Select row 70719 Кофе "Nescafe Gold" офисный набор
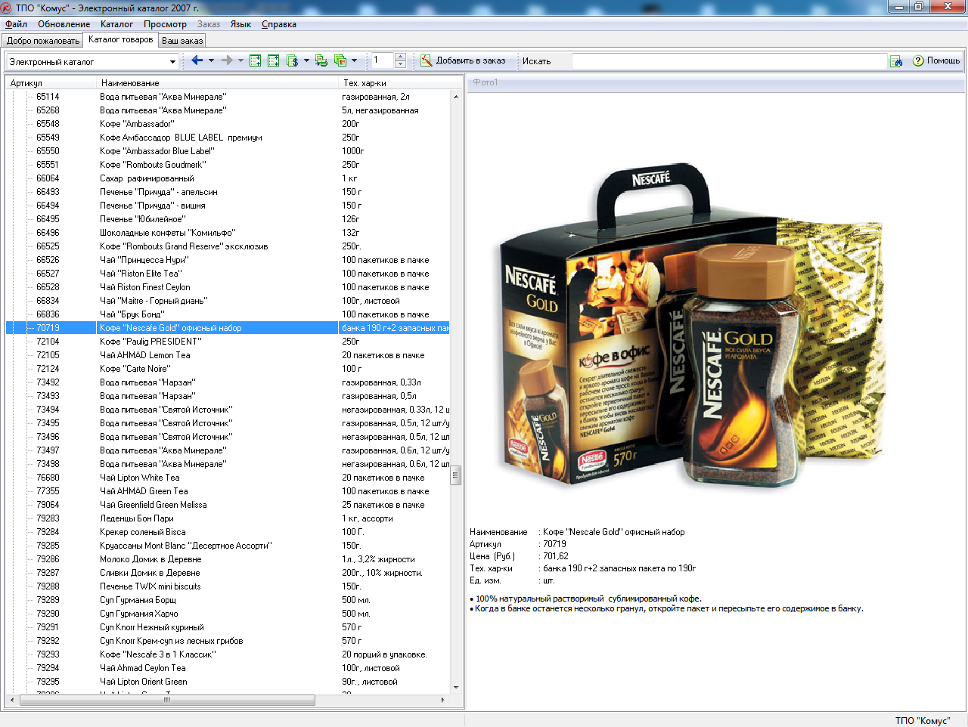The image size is (968, 727). 228,328
